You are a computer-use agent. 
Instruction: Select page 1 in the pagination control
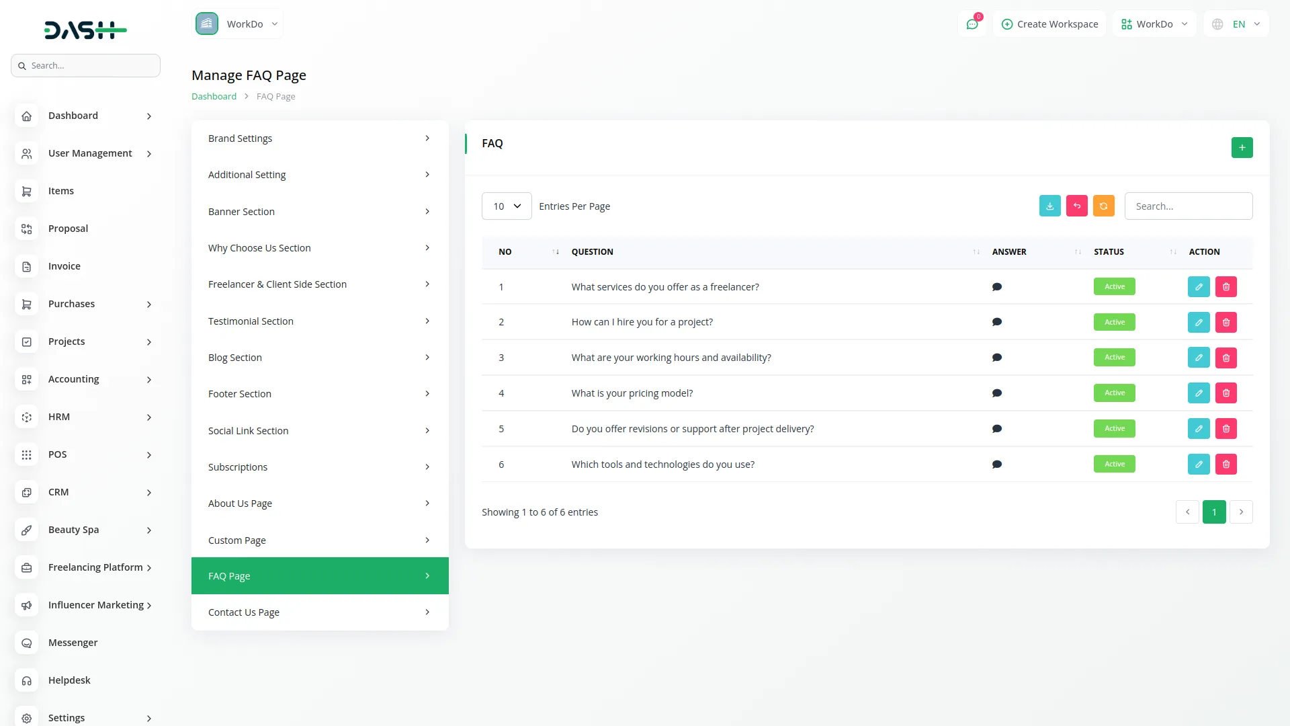[x=1214, y=512]
